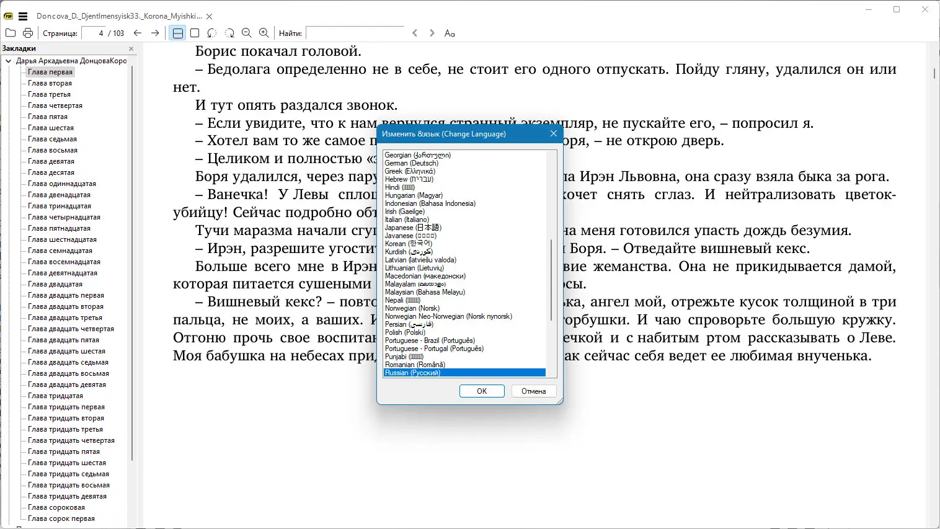The height and width of the screenshot is (529, 940).
Task: Rotate the page counterclockwise
Action: [x=212, y=33]
